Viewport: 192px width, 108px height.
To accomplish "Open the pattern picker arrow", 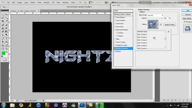I will (157, 25).
